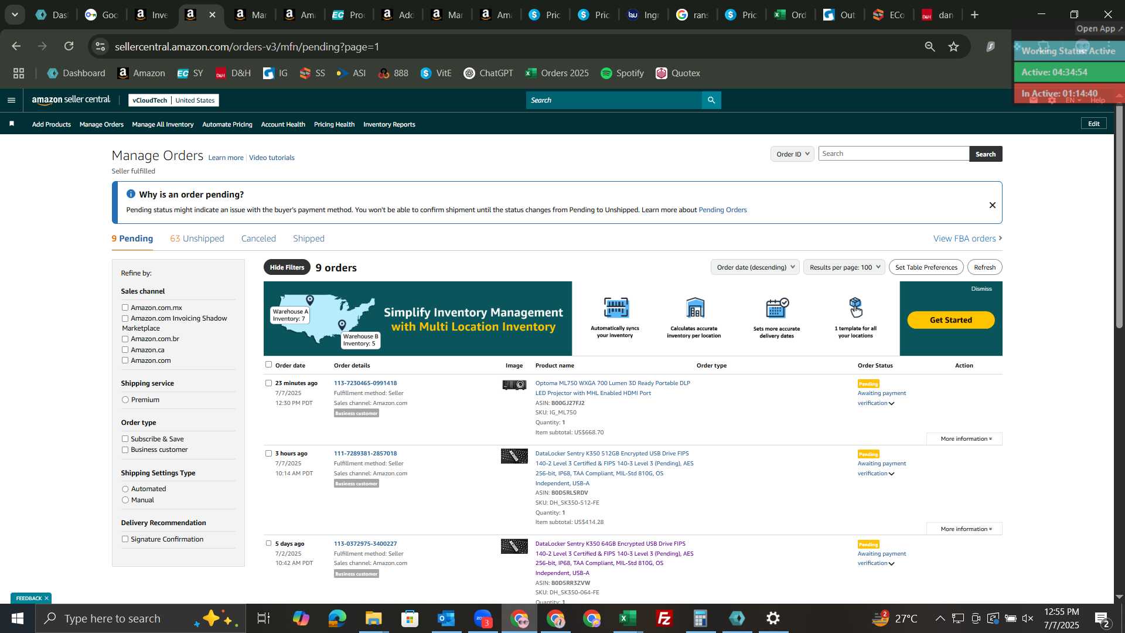Open site information icon in address bar
The image size is (1125, 633).
(x=101, y=46)
